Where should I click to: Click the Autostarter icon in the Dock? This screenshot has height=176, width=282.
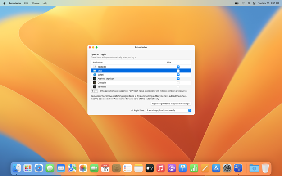click(x=238, y=168)
